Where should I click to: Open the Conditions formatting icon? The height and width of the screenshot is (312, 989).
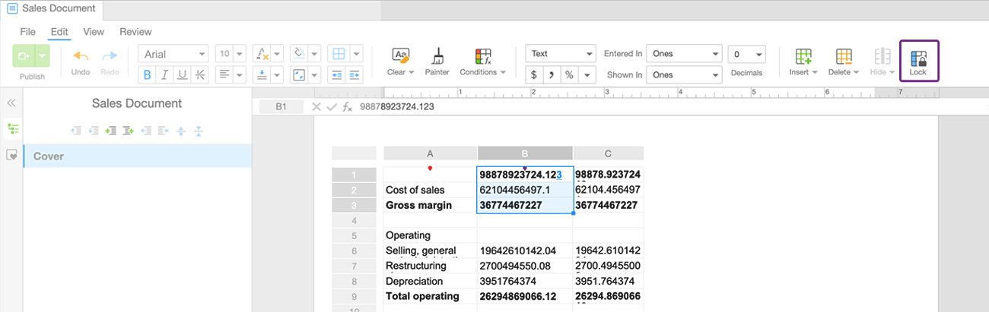coord(482,56)
